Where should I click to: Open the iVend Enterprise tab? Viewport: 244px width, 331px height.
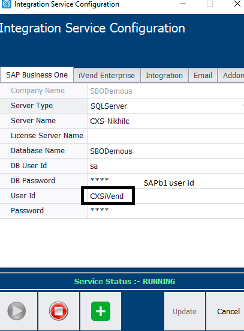tap(107, 75)
